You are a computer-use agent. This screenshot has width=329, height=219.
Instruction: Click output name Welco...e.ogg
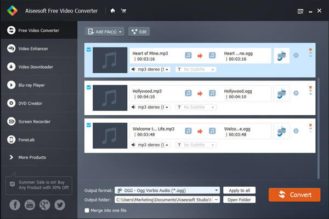(x=237, y=129)
